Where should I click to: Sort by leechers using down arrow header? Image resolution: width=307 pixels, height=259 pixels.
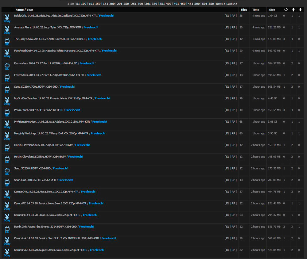click(x=300, y=10)
